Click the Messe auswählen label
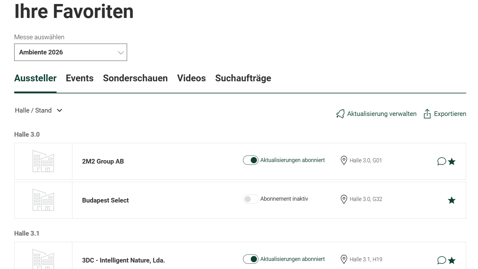 pos(39,37)
